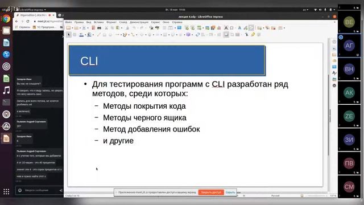Open Google Chrome from the Ubuntu dock
The height and width of the screenshot is (205, 364).
pyautogui.click(x=6, y=19)
